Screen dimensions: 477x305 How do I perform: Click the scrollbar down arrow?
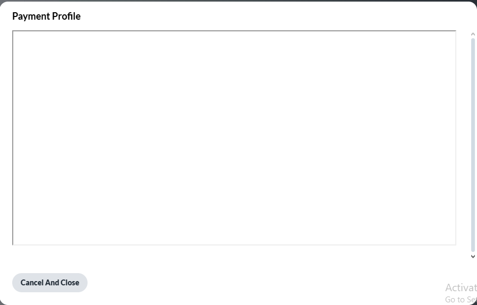[x=473, y=256]
